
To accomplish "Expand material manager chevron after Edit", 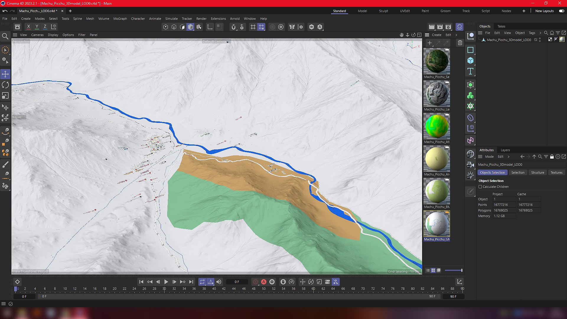I will 456,35.
